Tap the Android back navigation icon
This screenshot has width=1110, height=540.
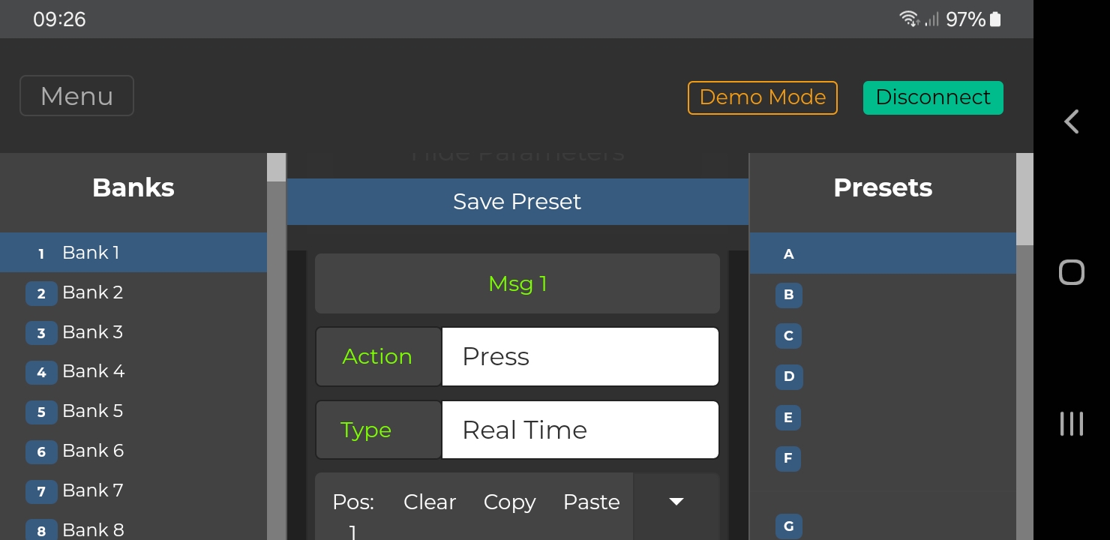[x=1072, y=121]
